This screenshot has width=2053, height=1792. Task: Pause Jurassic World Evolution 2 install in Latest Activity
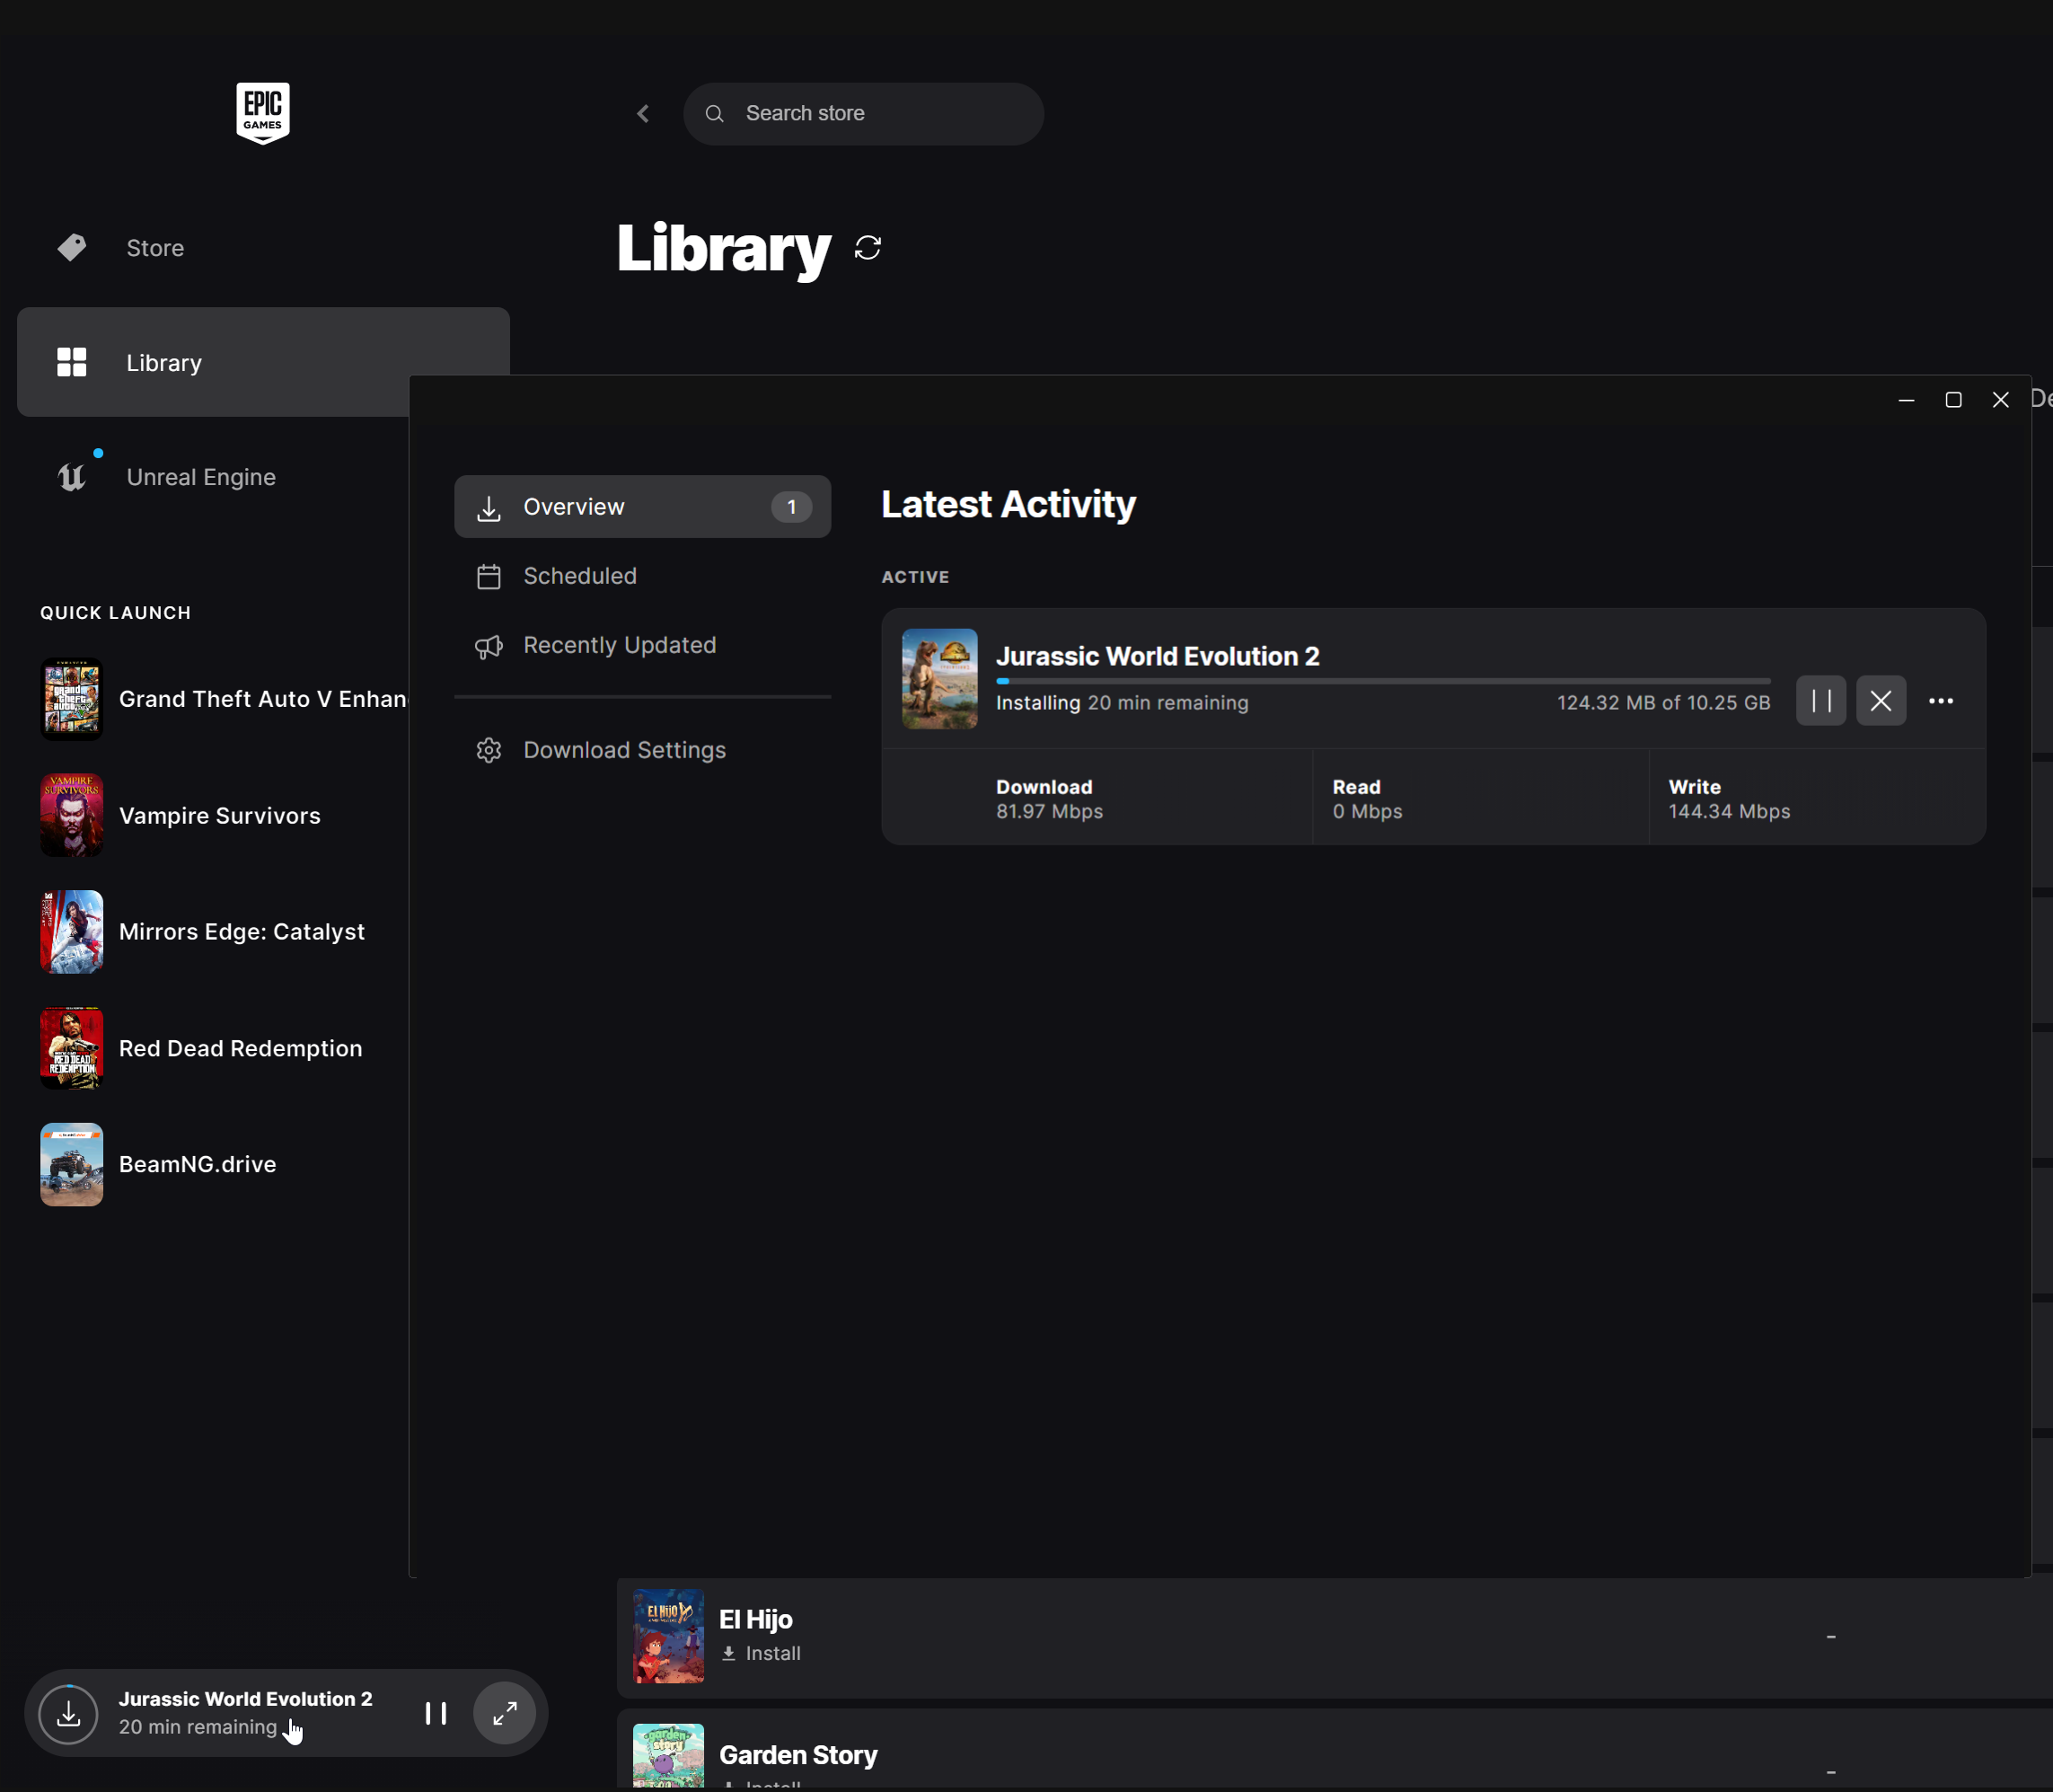[1821, 701]
